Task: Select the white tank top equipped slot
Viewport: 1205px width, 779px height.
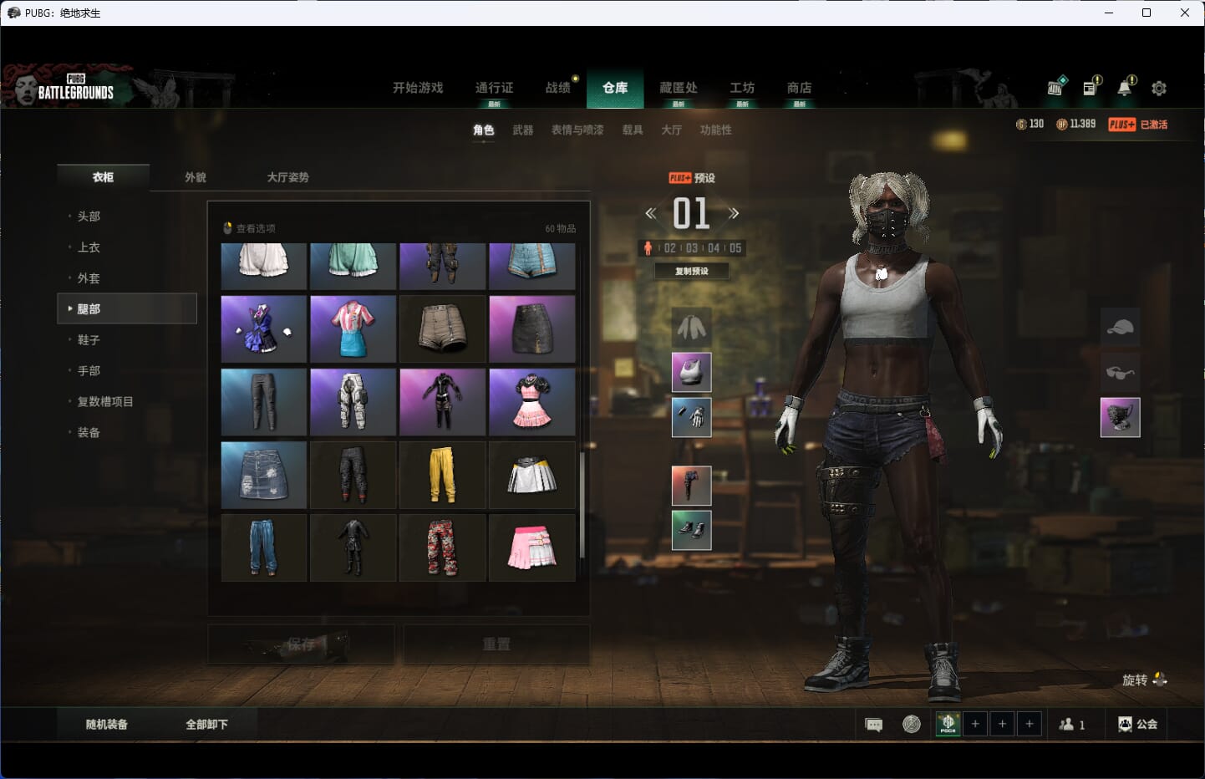Action: [x=692, y=372]
